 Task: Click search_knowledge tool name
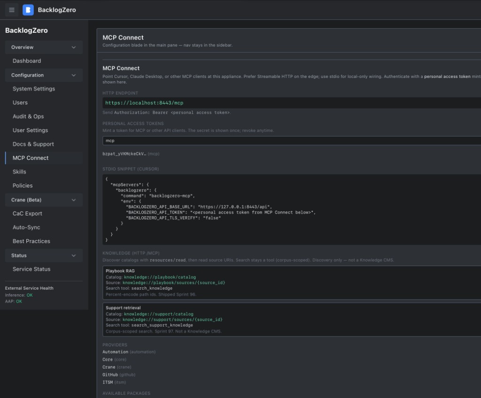coord(152,288)
